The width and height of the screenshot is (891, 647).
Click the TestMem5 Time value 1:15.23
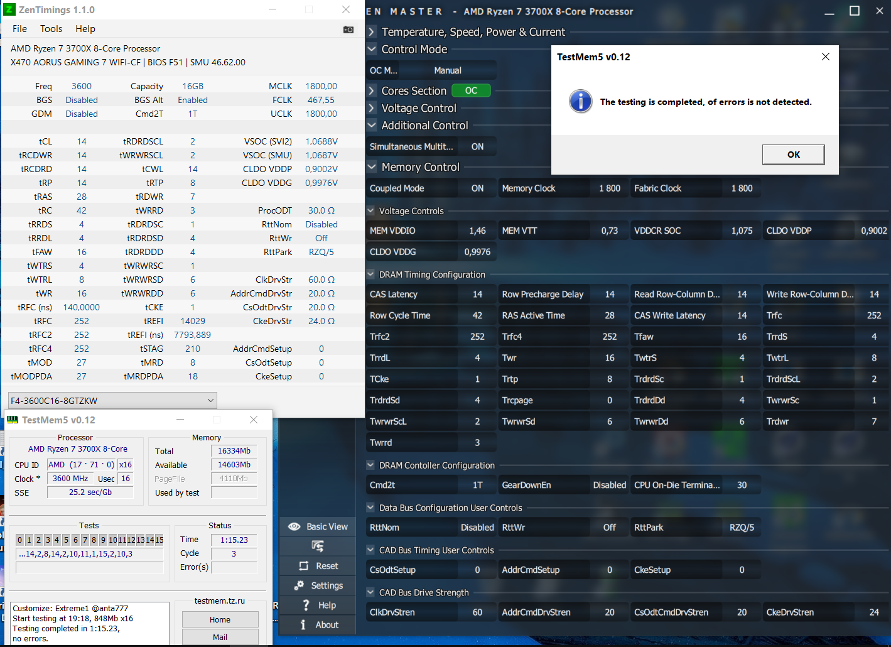(234, 540)
